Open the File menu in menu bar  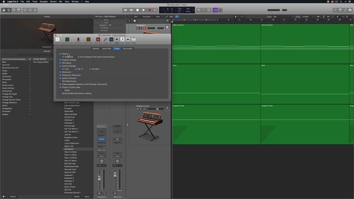(22, 1)
